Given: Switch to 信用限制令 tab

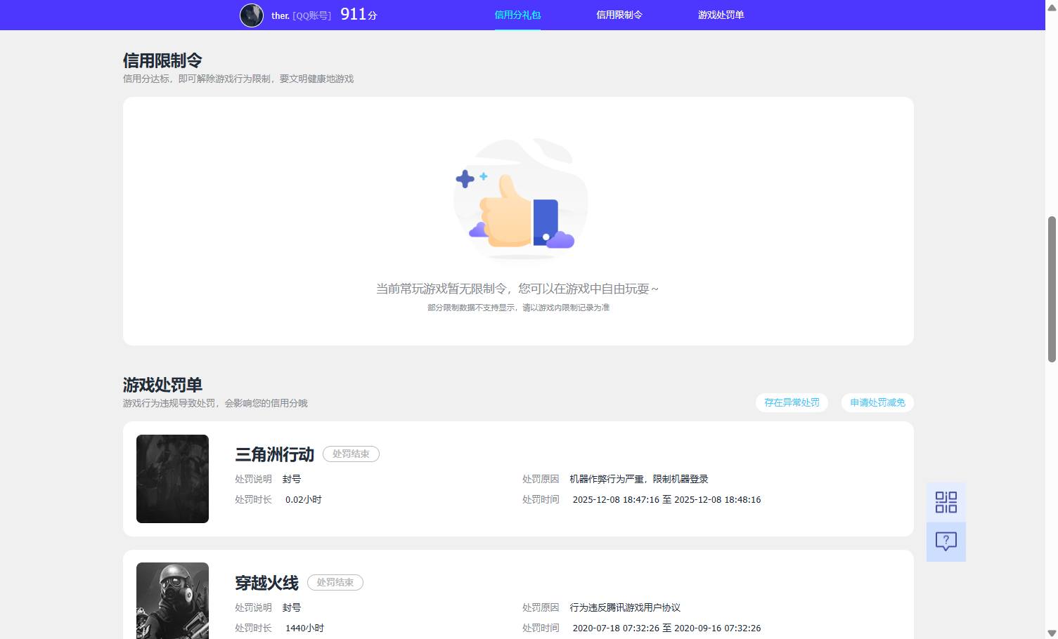Looking at the screenshot, I should (x=619, y=15).
